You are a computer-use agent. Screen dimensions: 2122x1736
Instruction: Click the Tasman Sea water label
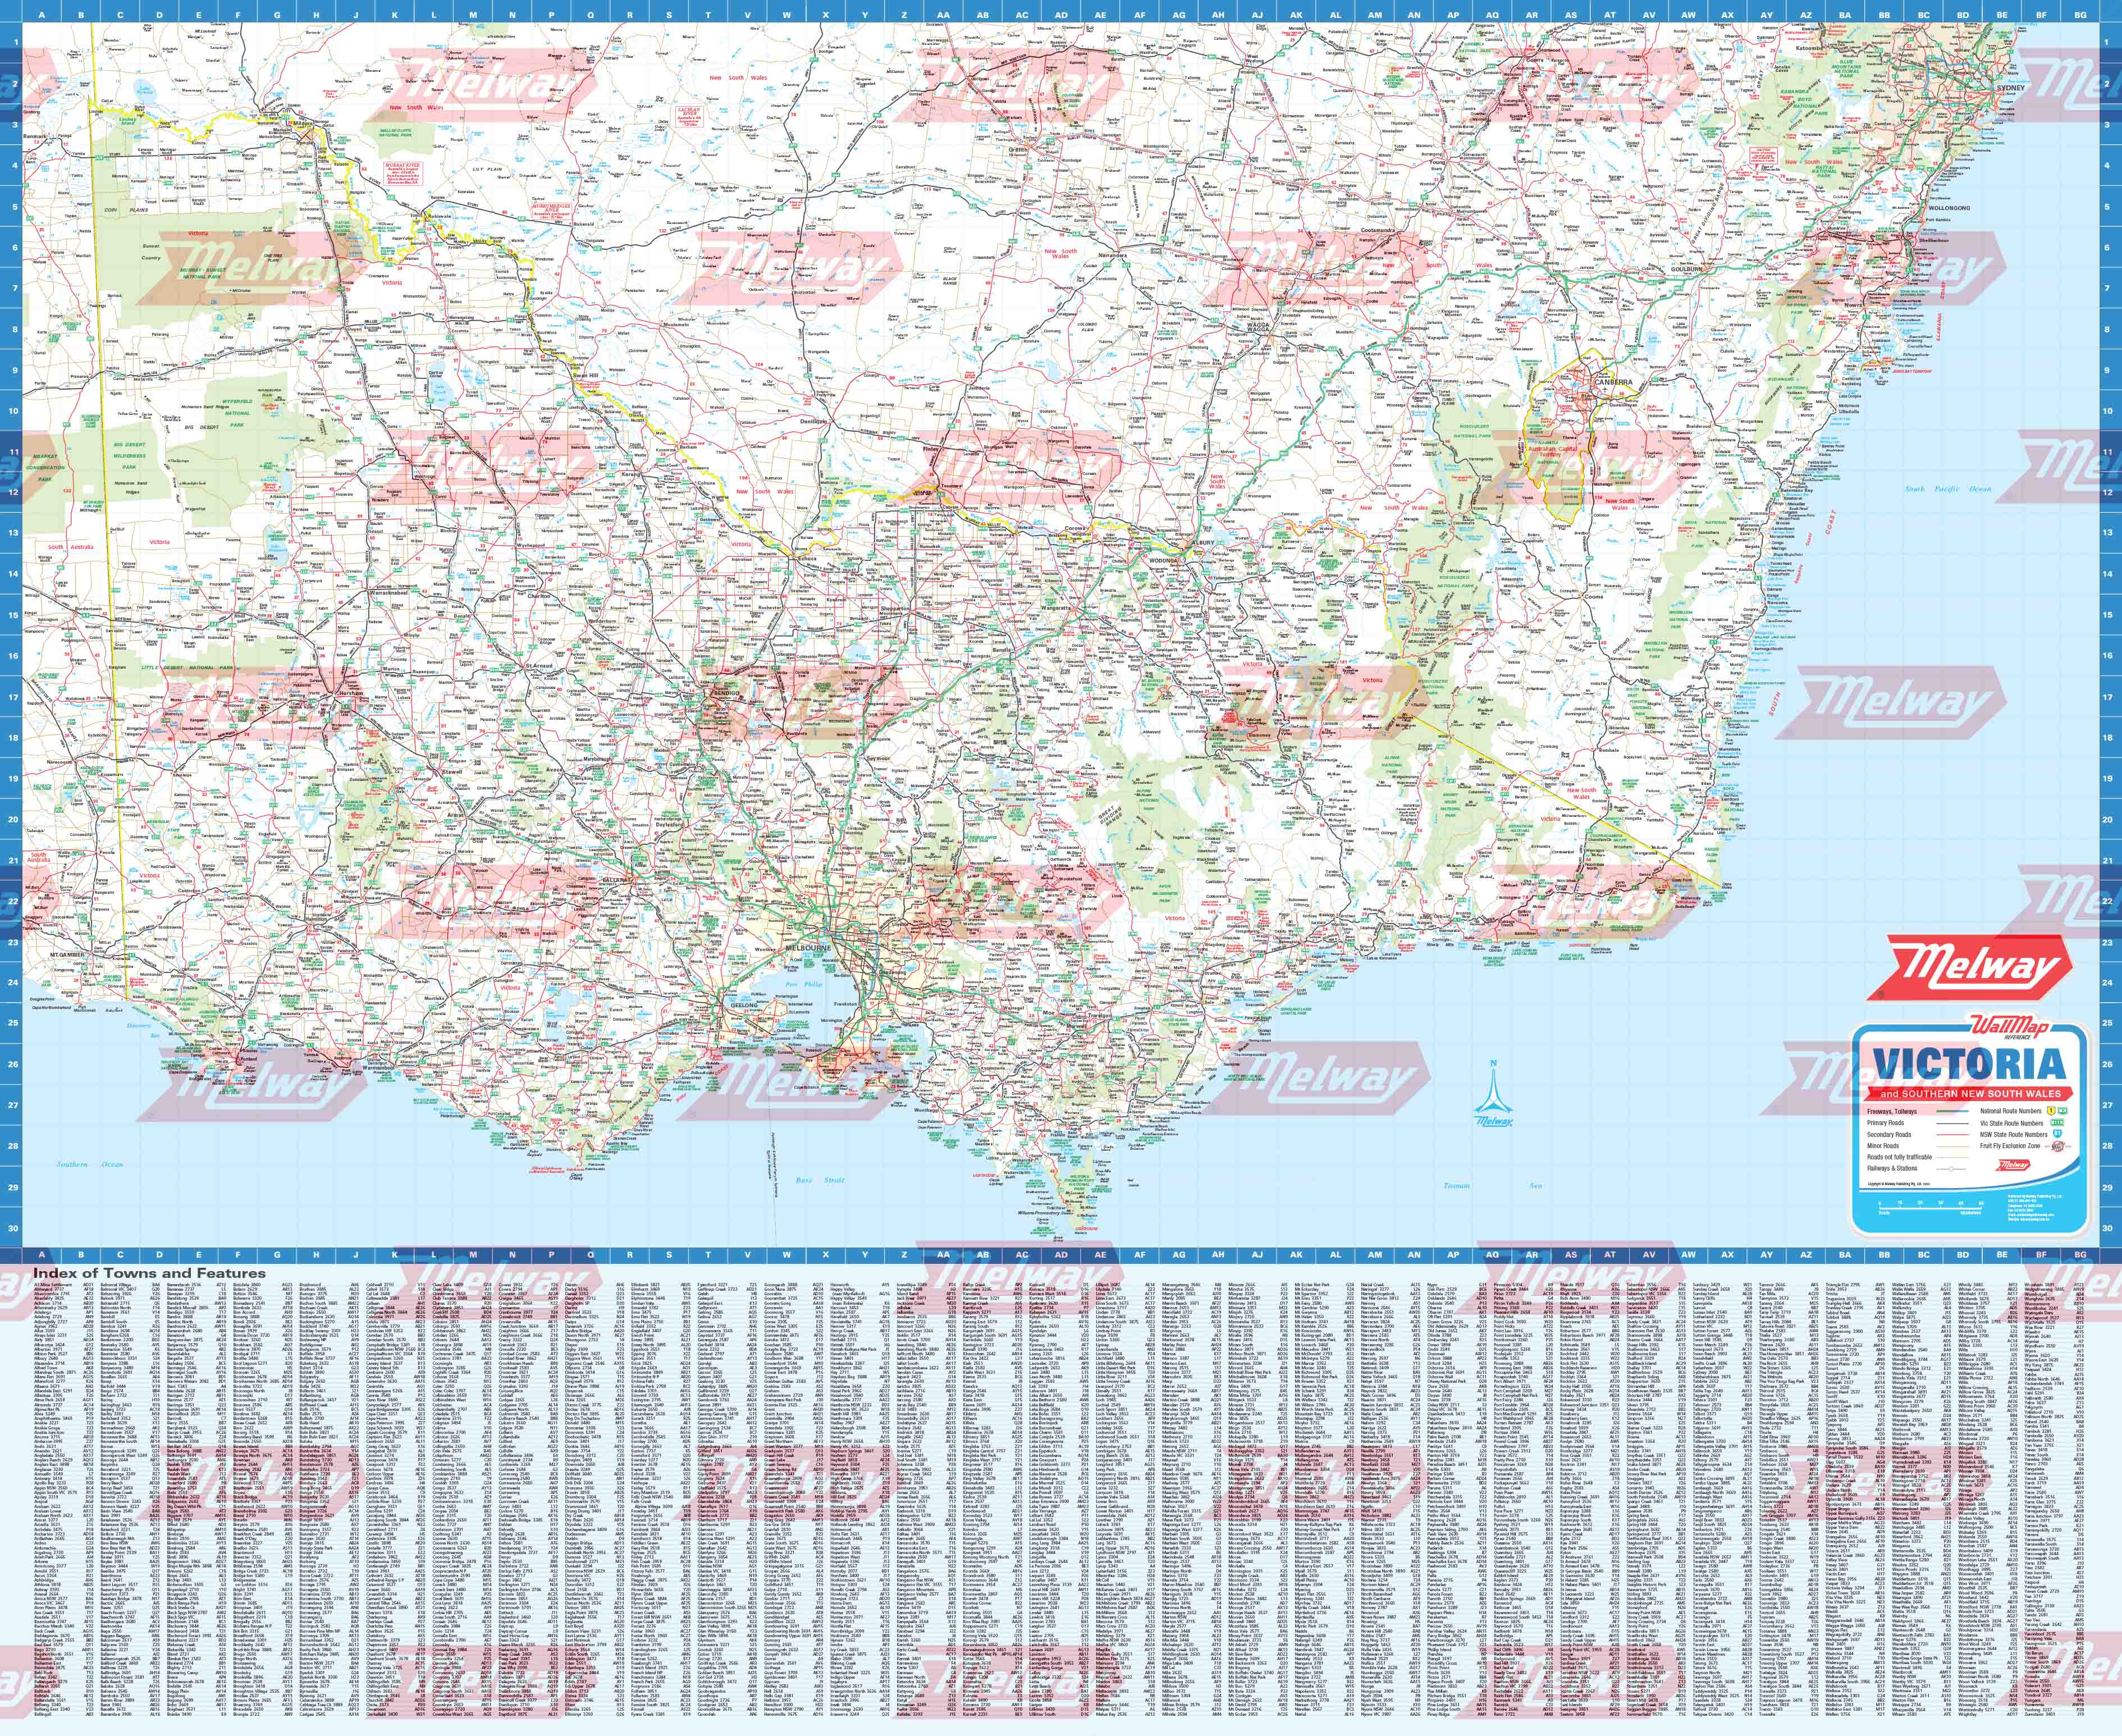point(1493,1186)
